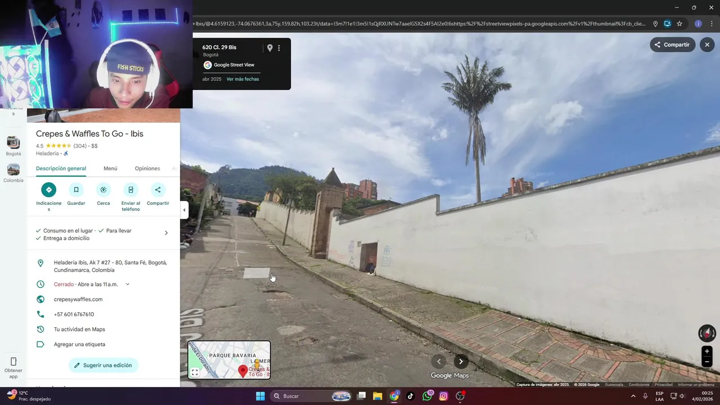
Task: Open the Colombia recent item in the sidebar
Action: (x=13, y=173)
